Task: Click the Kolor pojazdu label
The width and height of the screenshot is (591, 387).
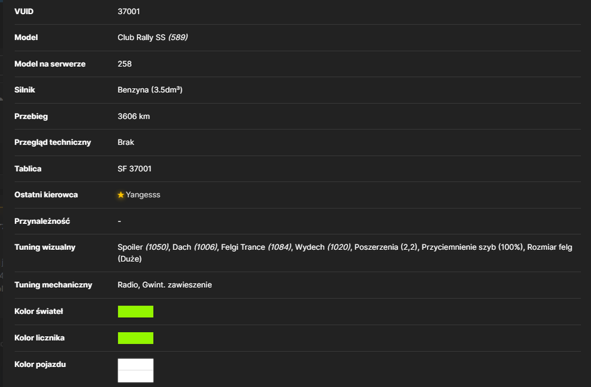Action: coord(40,365)
